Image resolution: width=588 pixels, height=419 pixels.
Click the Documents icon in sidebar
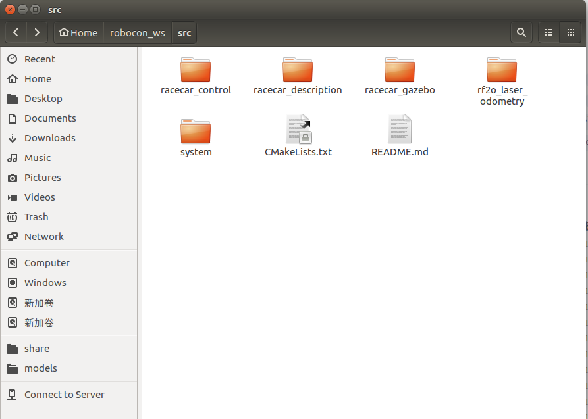pyautogui.click(x=13, y=118)
